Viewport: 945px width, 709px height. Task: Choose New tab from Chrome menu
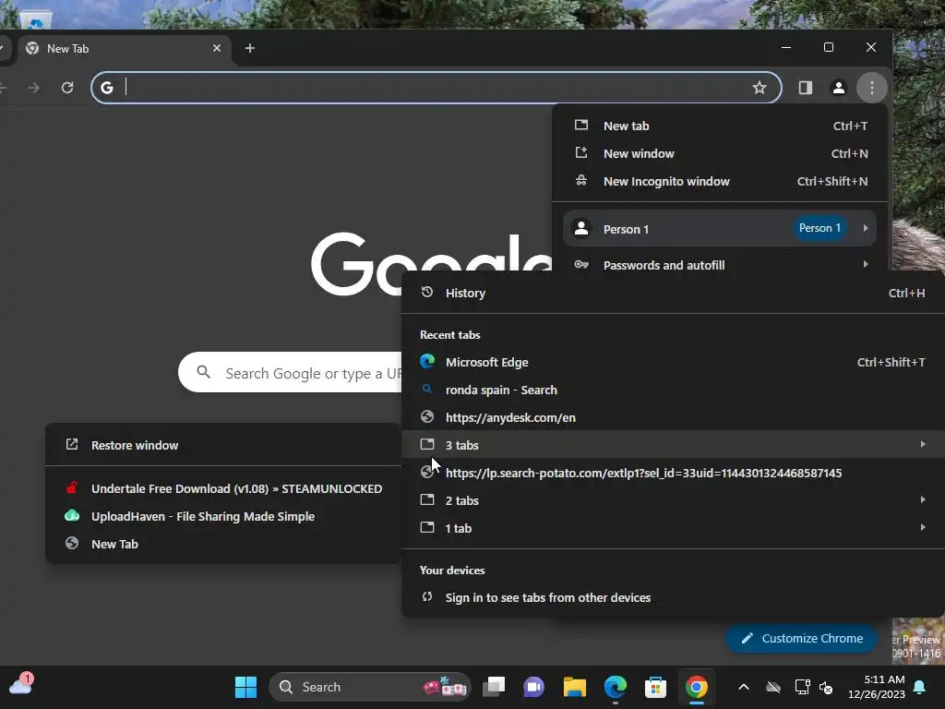click(x=720, y=126)
